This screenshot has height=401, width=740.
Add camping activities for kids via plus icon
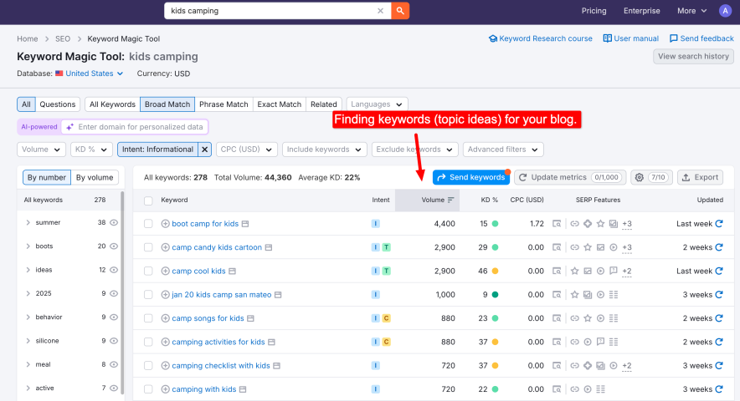tap(165, 342)
